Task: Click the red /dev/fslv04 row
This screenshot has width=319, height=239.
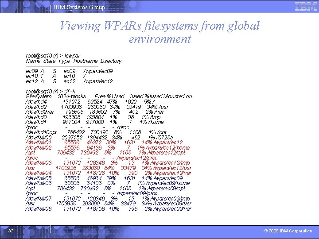Action: point(109,173)
